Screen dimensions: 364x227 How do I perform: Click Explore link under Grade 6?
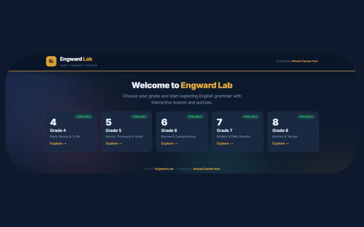[169, 143]
